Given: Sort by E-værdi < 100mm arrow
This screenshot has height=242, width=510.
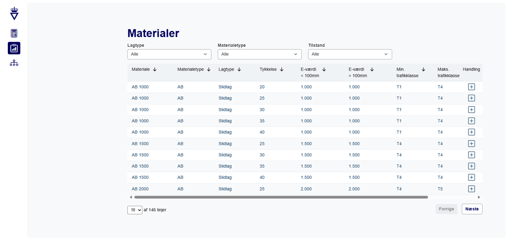Looking at the screenshot, I should click(324, 69).
